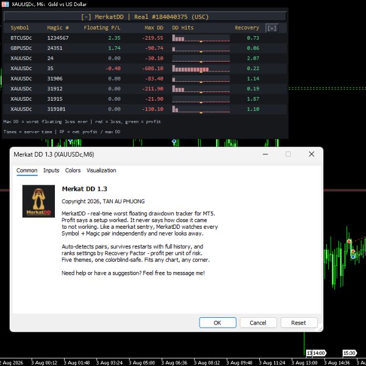The image size is (366, 366).
Task: Click DD Hits bar for magic 319101 row
Action: 201,109
